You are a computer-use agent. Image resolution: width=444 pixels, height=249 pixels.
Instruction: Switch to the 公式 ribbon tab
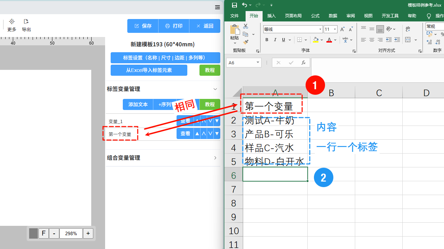315,16
